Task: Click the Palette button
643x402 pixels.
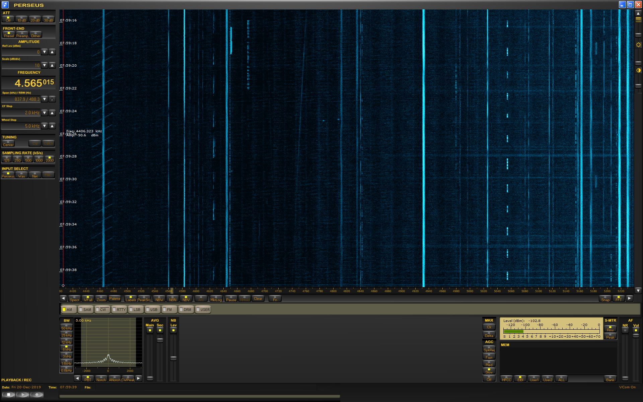Action: 115,298
